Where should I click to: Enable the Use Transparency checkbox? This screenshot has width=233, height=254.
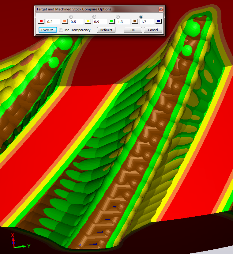click(61, 30)
